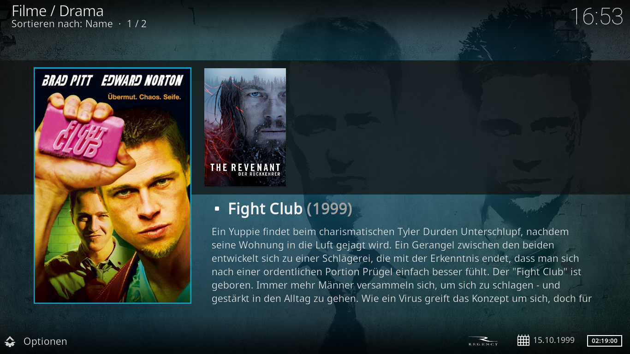Click the 15.10.1999 release date
Screen dimensions: 630x354
click(x=554, y=340)
